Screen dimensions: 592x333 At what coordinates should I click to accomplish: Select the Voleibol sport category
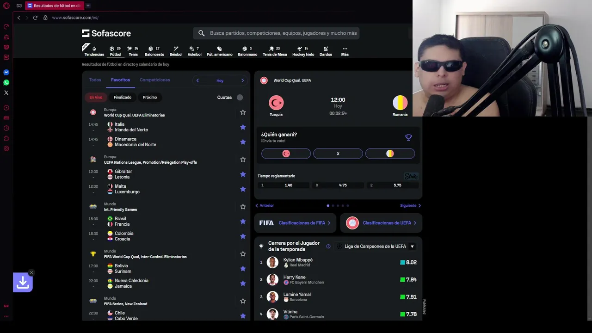[x=194, y=51]
